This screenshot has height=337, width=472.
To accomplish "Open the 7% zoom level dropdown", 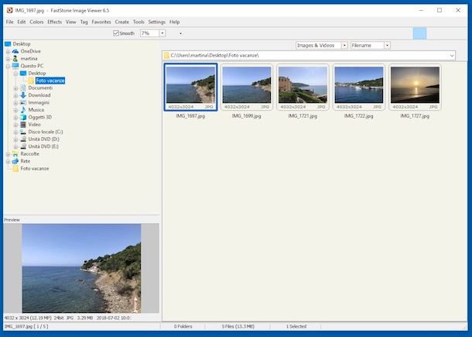I will pyautogui.click(x=162, y=33).
